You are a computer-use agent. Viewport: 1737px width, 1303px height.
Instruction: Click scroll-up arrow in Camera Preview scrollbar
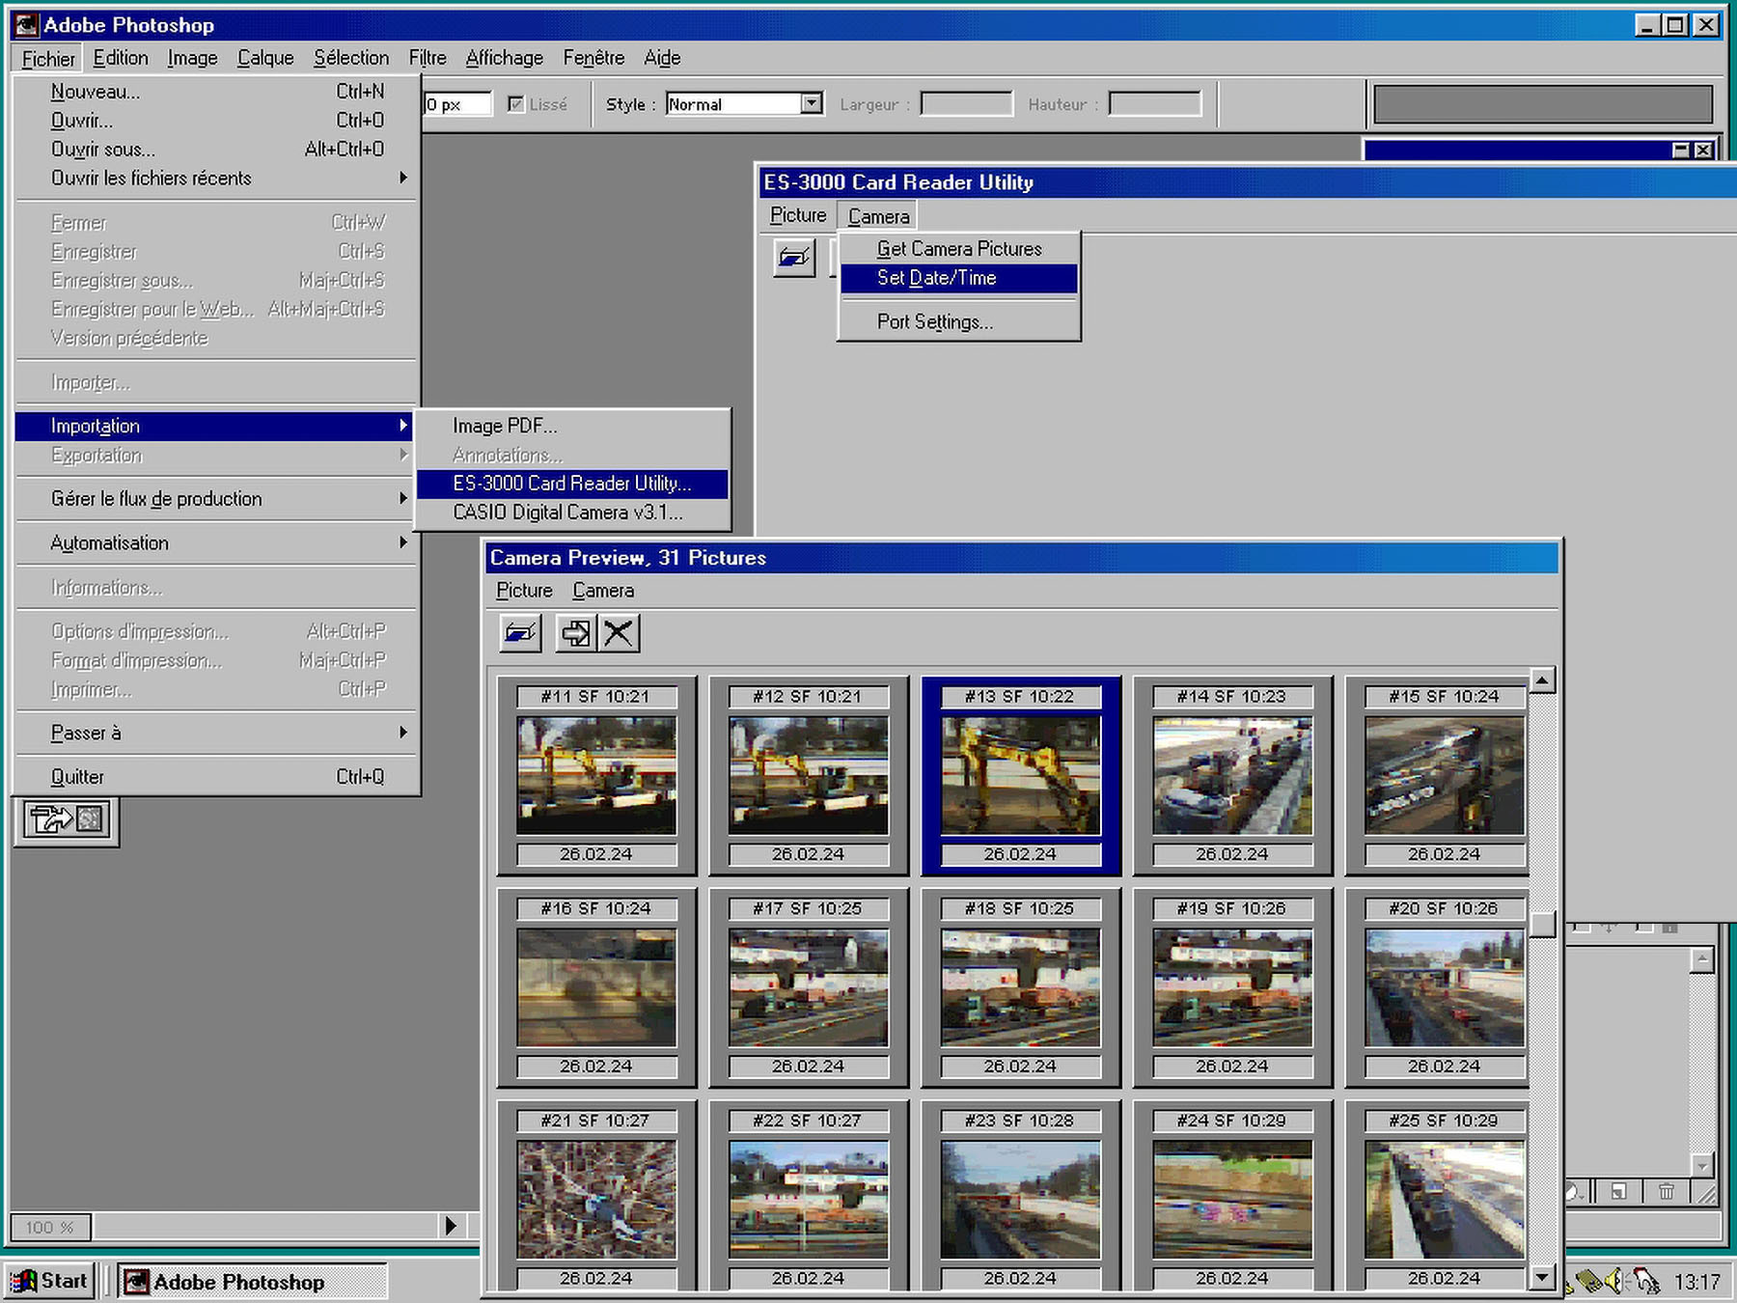[x=1542, y=680]
